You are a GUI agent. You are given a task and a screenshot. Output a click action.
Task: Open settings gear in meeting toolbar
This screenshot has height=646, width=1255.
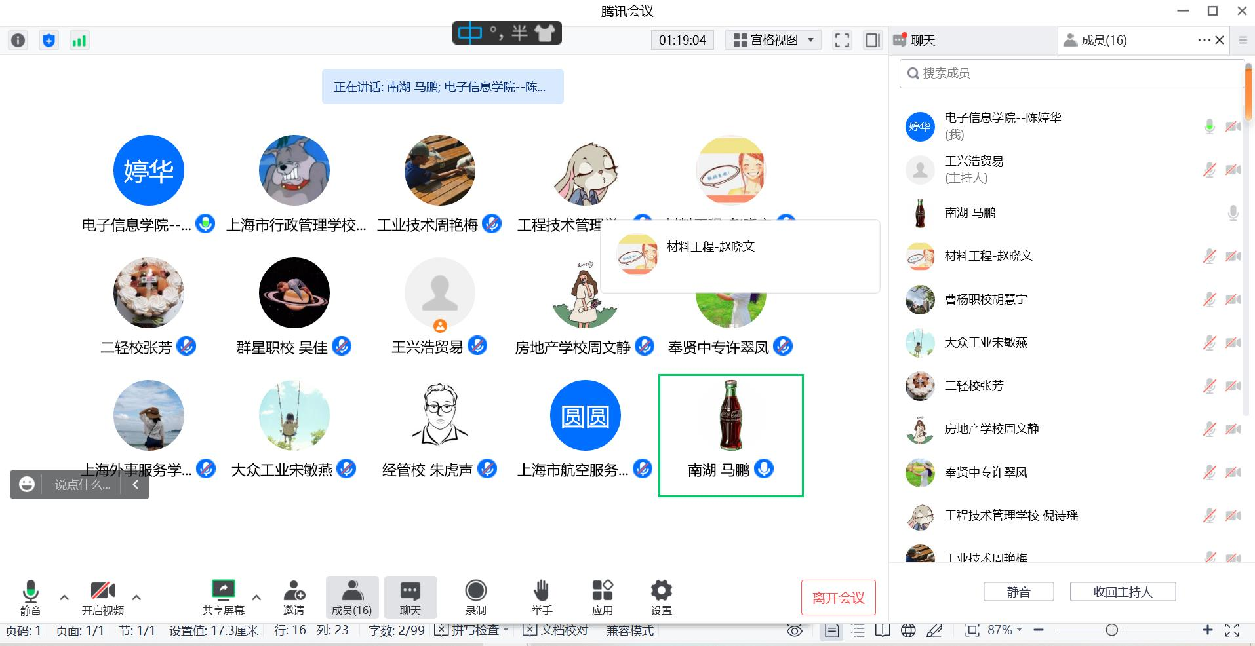(x=661, y=592)
